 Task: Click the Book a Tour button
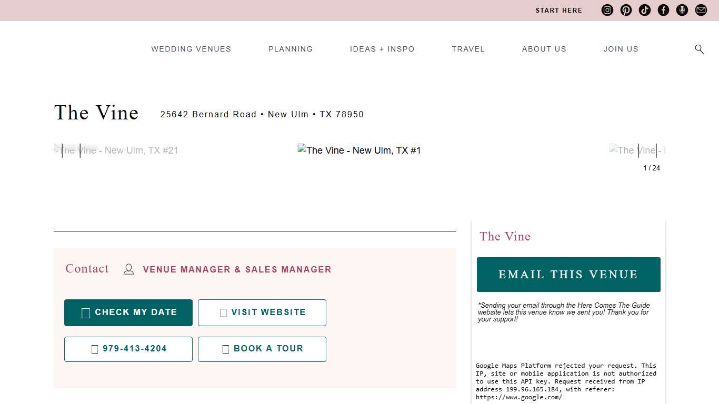pyautogui.click(x=262, y=349)
